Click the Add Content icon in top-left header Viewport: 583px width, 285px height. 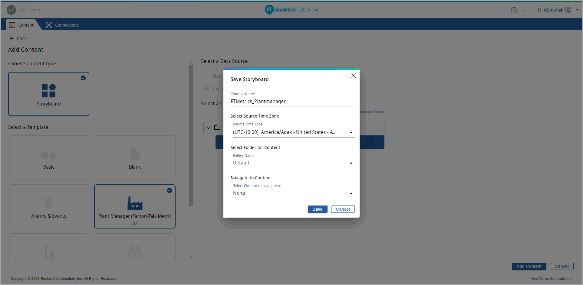11,10
